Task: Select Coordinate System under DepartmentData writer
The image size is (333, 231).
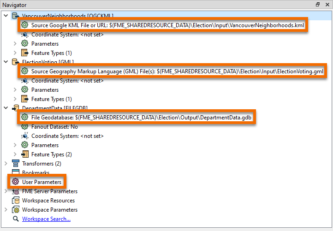Action: click(67, 136)
